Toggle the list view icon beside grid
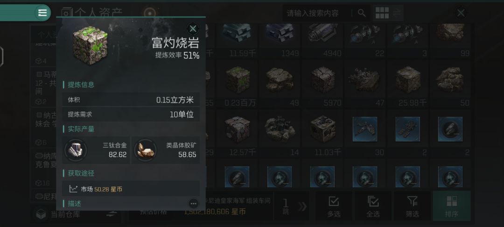 point(397,13)
